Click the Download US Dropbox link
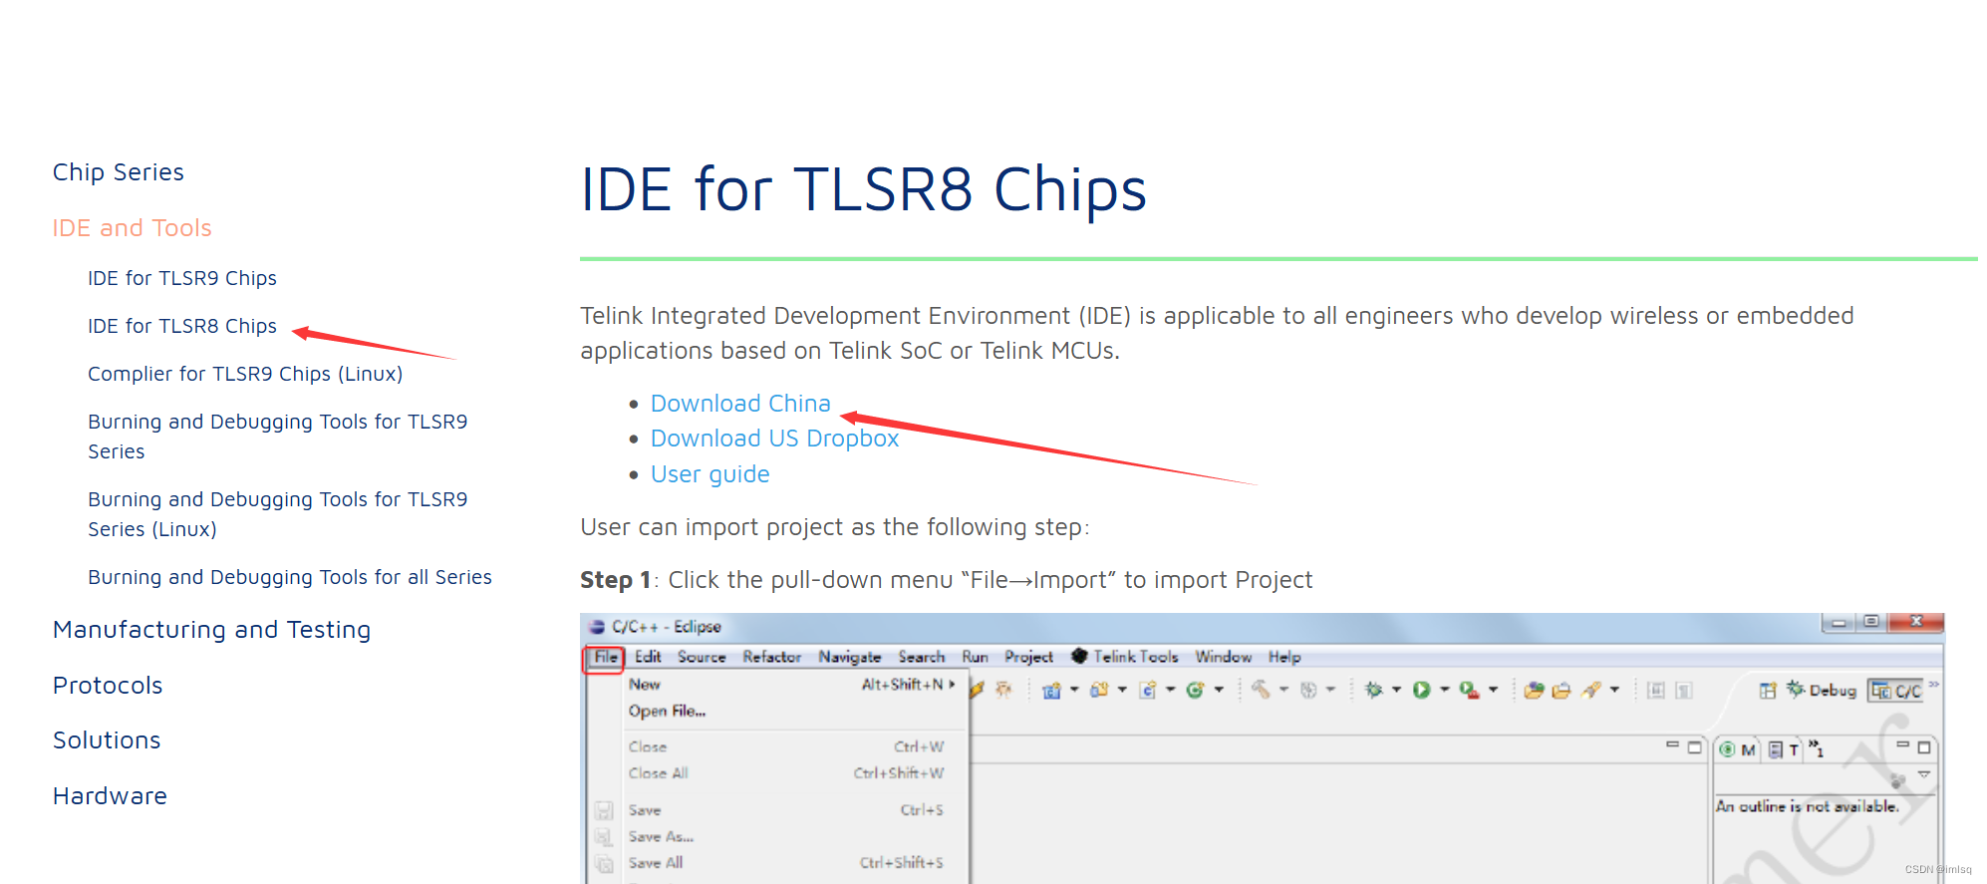 click(x=774, y=439)
